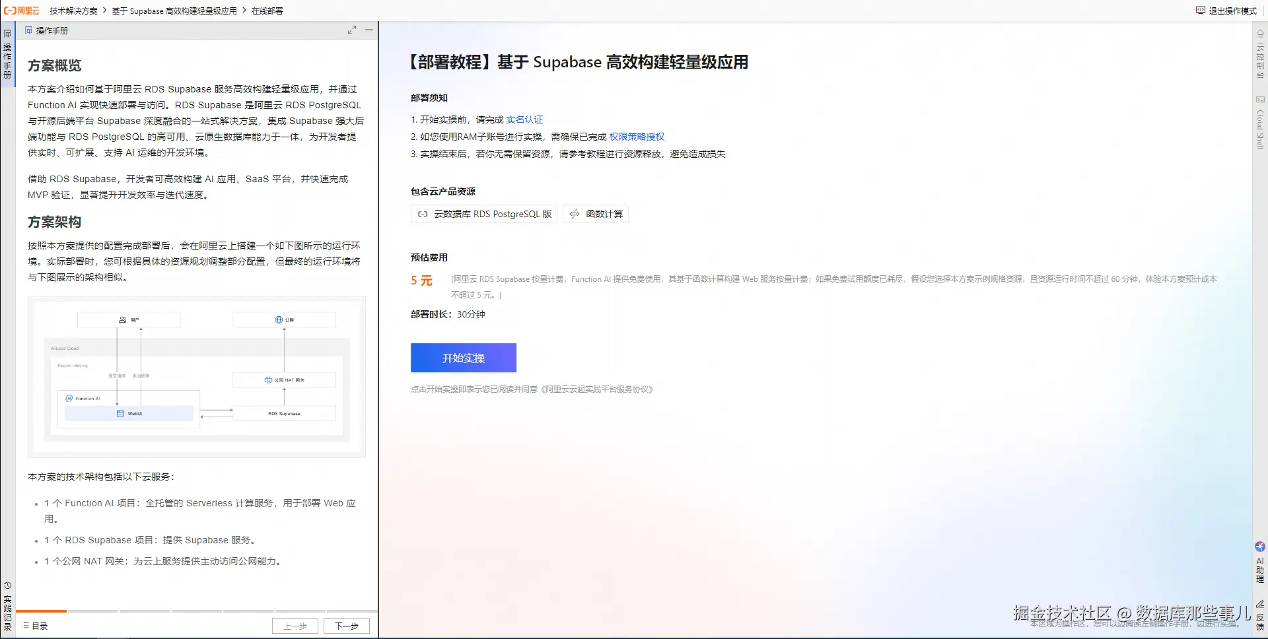The width and height of the screenshot is (1268, 639).
Task: Click the 预估费用 section title
Action: [429, 257]
